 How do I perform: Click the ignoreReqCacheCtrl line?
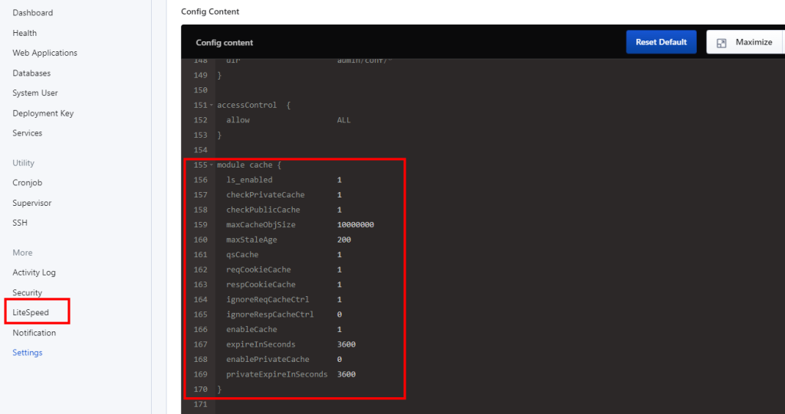coord(284,300)
